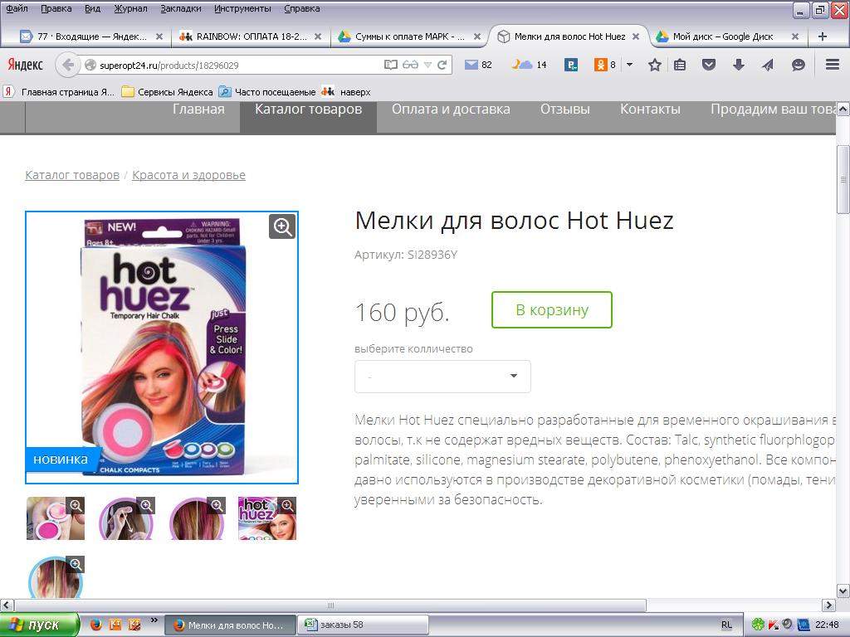Launch Firefox from the quick launch bar
Image resolution: width=850 pixels, height=637 pixels.
pyautogui.click(x=95, y=625)
